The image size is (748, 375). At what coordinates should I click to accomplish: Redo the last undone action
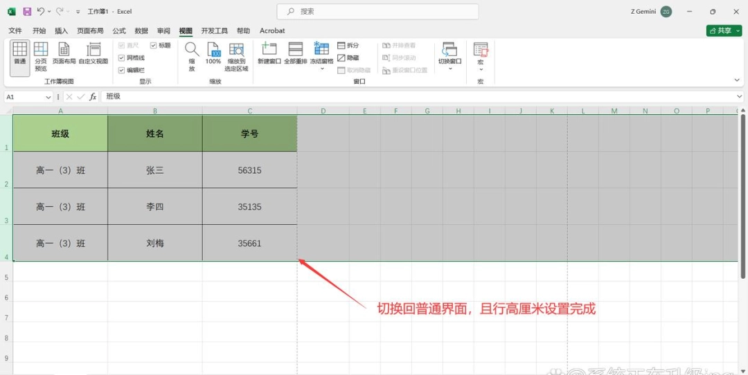pos(60,12)
